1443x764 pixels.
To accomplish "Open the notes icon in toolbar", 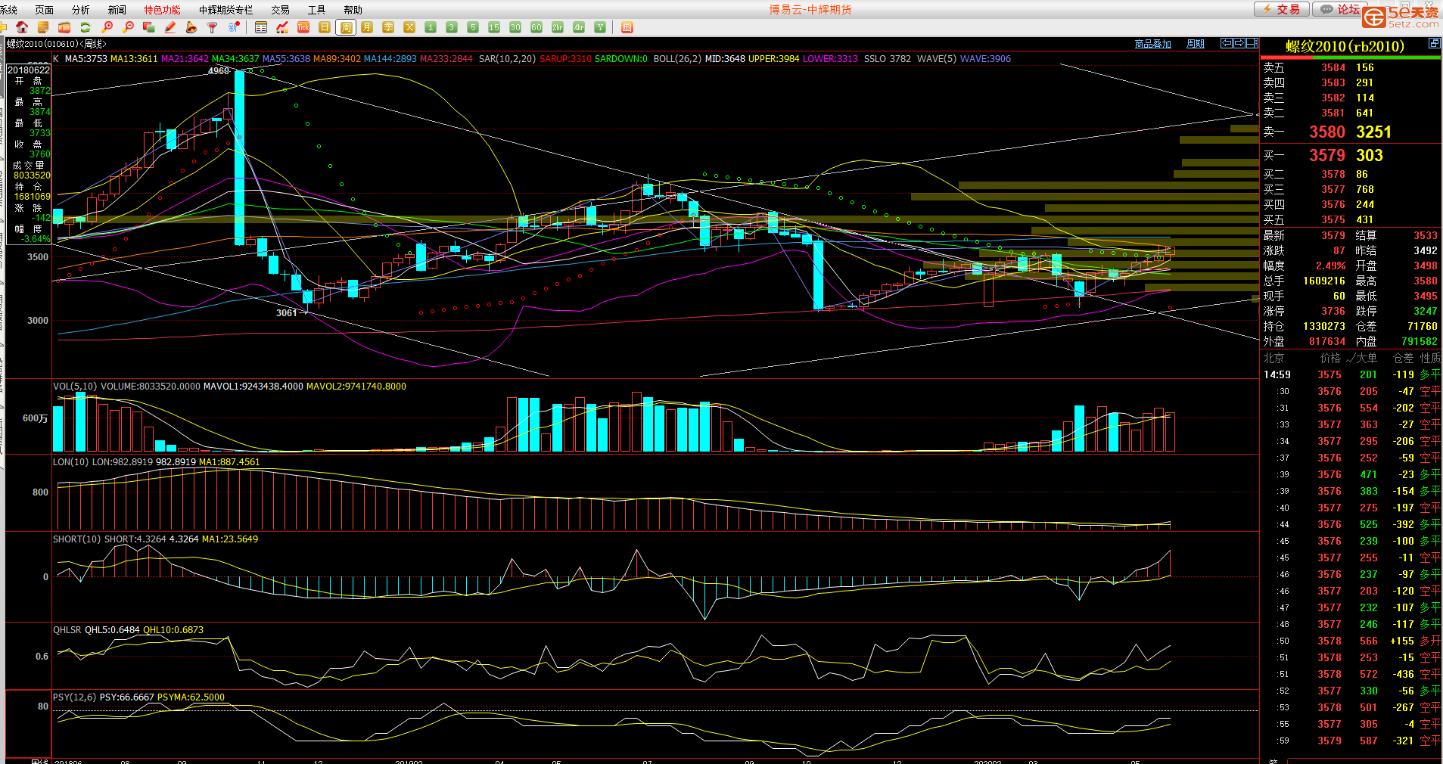I will (43, 27).
